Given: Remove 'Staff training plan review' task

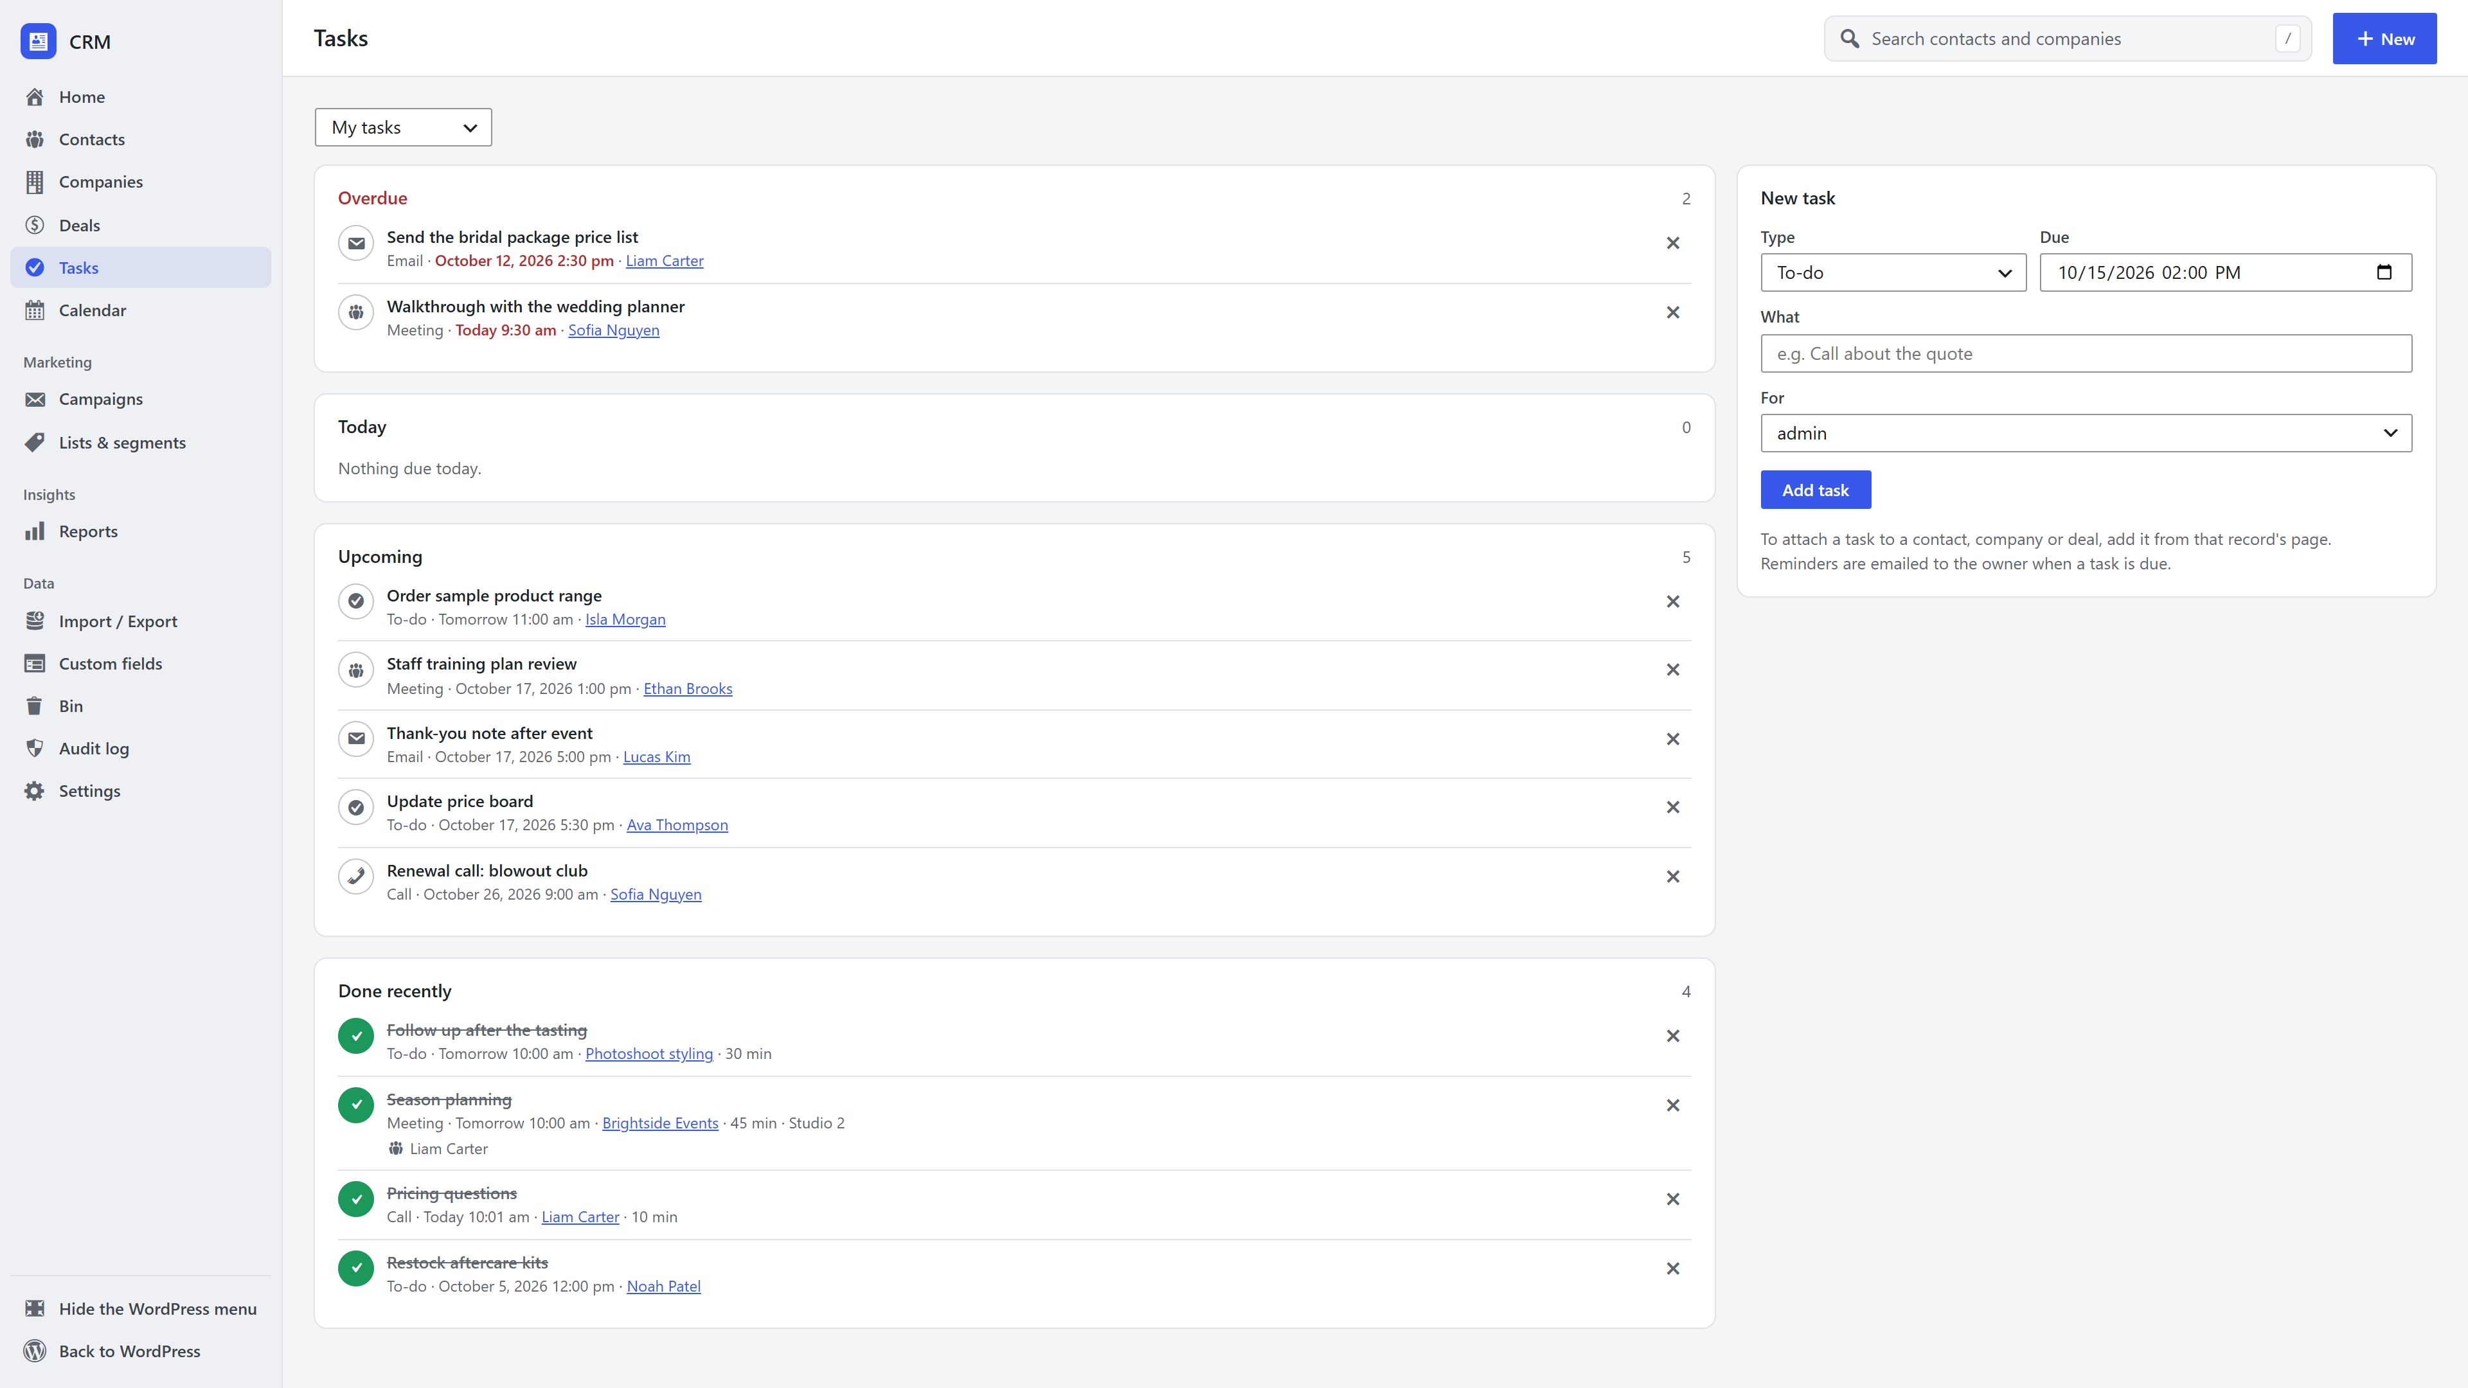Looking at the screenshot, I should (1673, 670).
